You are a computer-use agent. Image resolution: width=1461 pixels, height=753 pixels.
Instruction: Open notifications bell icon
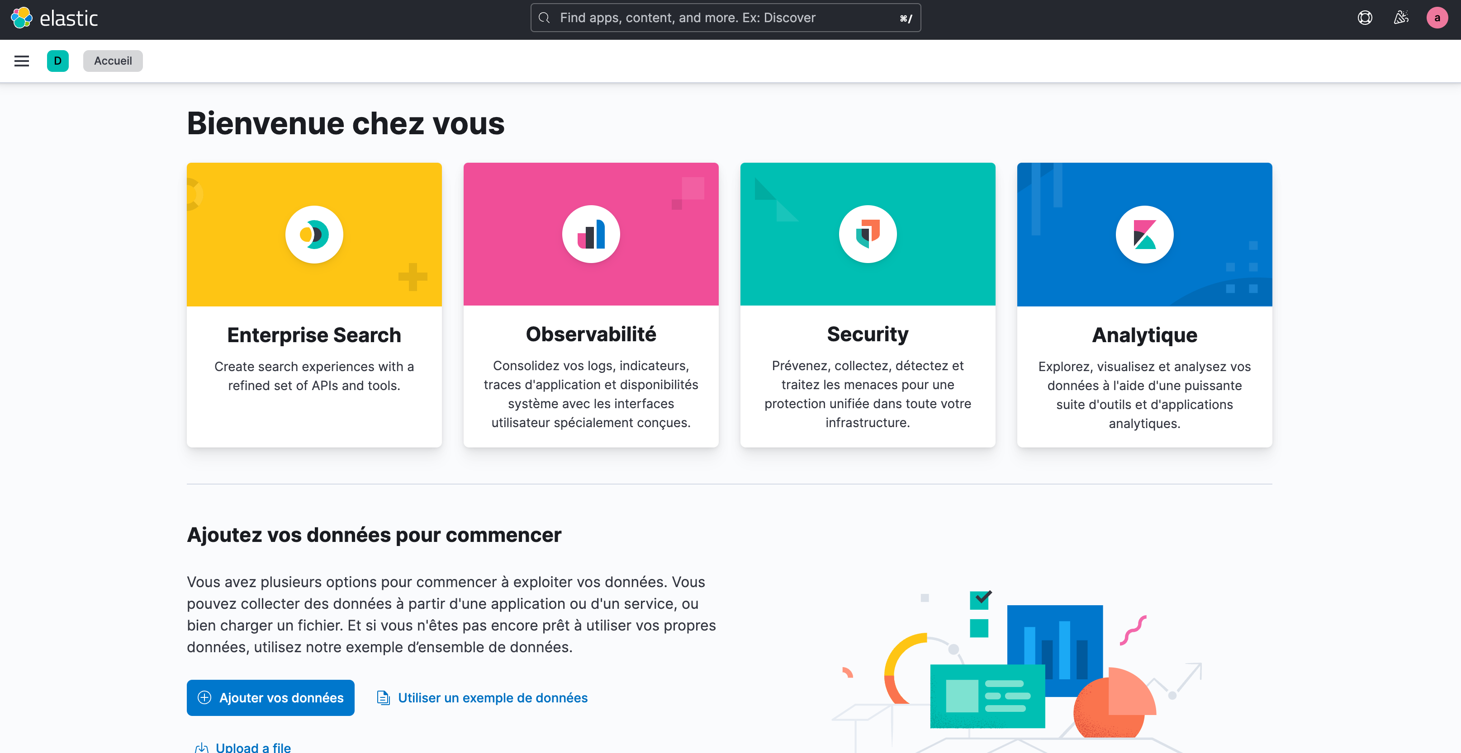coord(1401,17)
